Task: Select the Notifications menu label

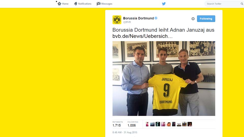Action: 85,4
